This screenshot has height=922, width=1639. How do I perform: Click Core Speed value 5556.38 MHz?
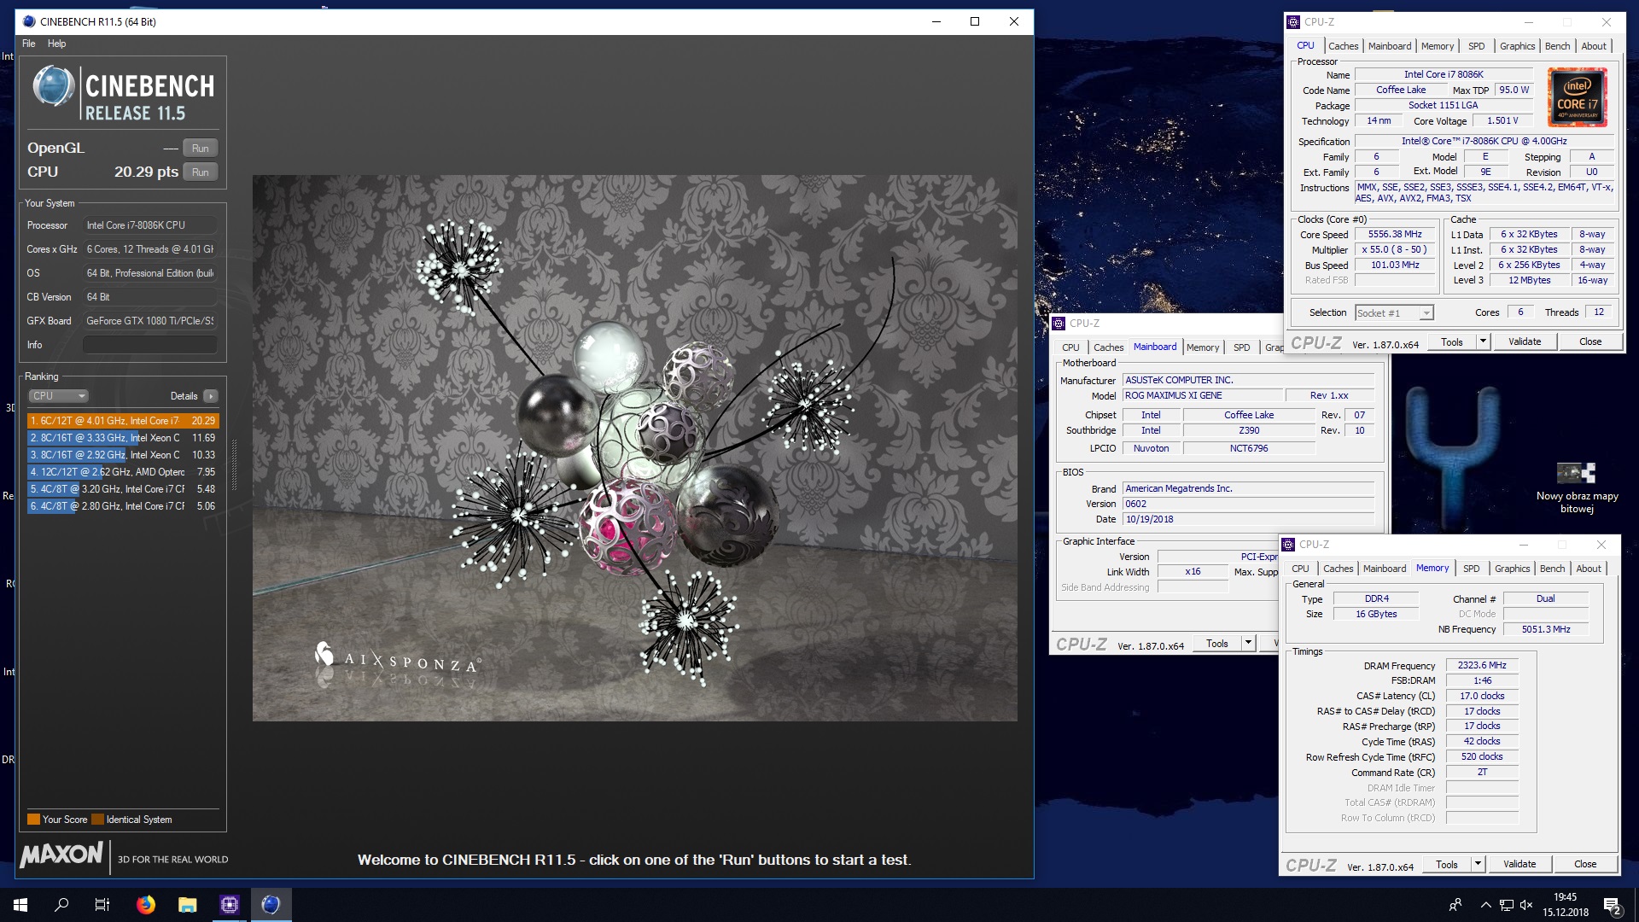[x=1395, y=234]
